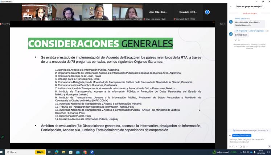Select HoracioG INFO CDMX participant tile
The image size is (271, 155).
coord(188,12)
